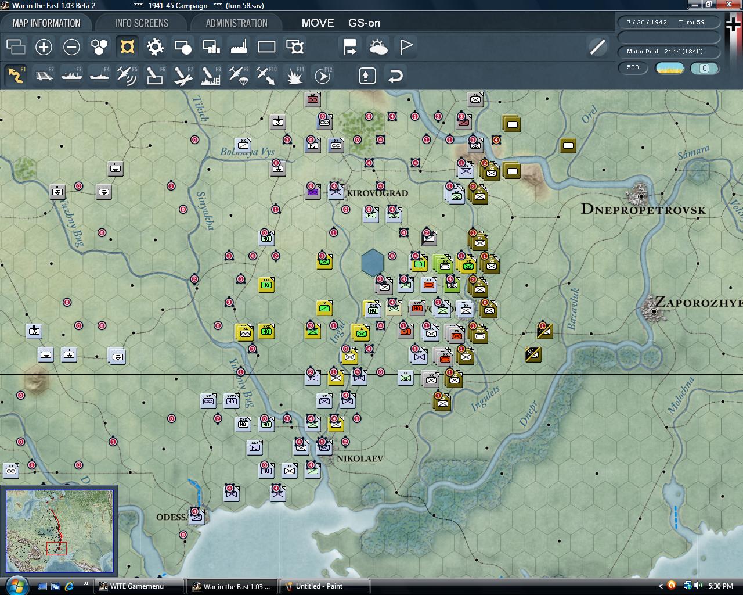Open Internet Explorer quick launch icon
The width and height of the screenshot is (743, 595).
click(70, 586)
